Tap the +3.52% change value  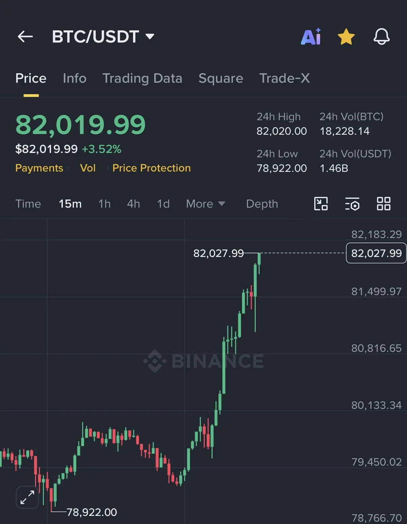[x=102, y=149]
